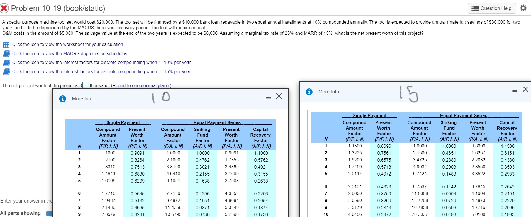
Task: Open the MACRS depreciation schedules book icon
Action: point(6,54)
